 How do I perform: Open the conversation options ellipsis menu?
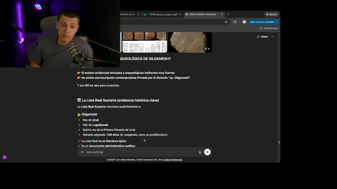tap(273, 37)
